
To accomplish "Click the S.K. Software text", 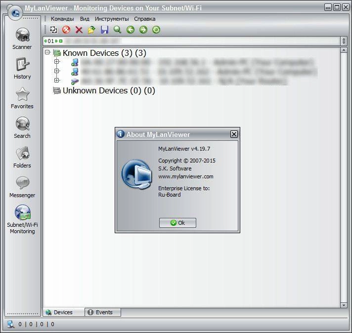I will (x=175, y=168).
